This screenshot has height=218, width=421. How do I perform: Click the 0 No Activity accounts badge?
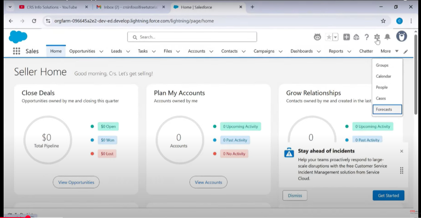[x=234, y=154]
